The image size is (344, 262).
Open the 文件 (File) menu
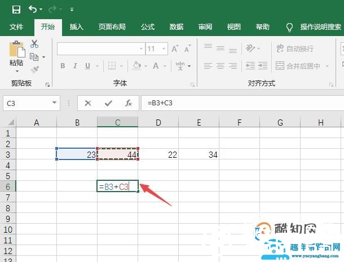click(x=16, y=26)
